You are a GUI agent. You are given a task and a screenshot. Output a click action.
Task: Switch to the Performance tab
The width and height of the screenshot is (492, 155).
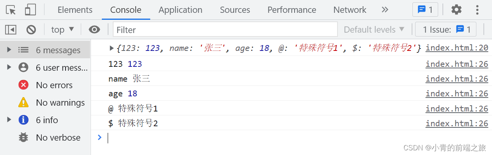click(291, 10)
